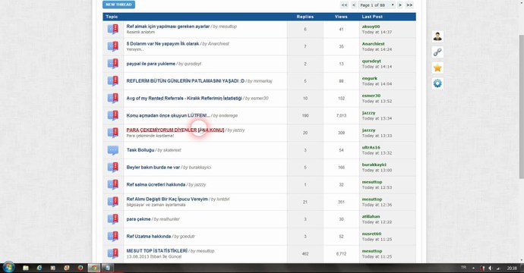Open thread 'paypal ile para yukleme'
The height and width of the screenshot is (273, 524).
[150, 64]
